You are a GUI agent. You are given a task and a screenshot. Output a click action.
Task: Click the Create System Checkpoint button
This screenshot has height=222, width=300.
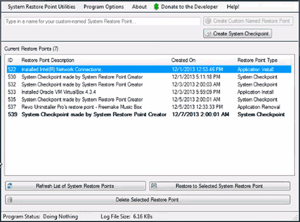[x=238, y=33]
